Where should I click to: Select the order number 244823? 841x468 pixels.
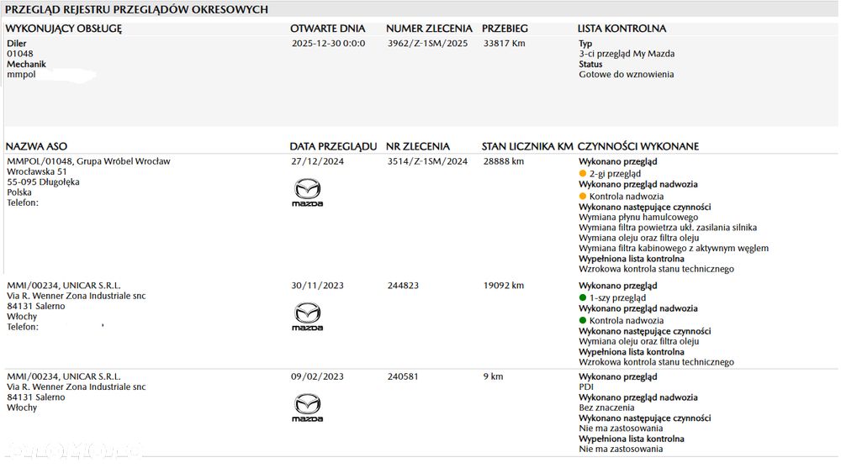(x=403, y=286)
